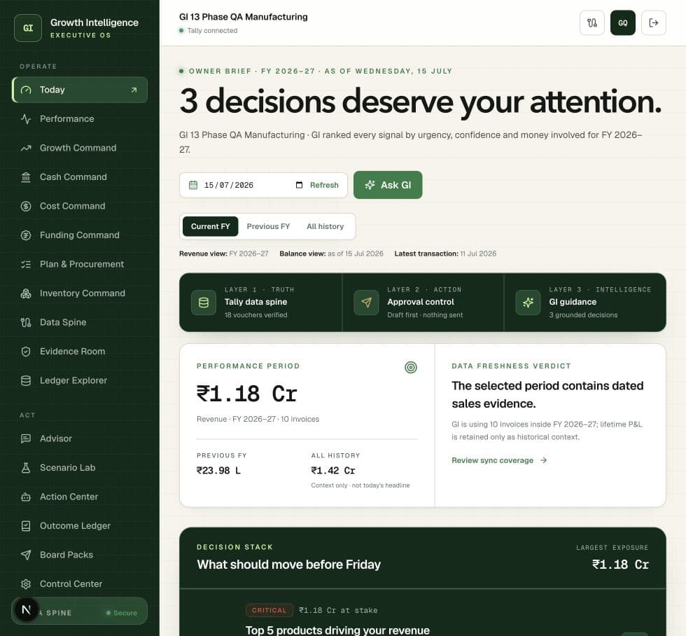Click the Tally data spine database icon
The height and width of the screenshot is (636, 686).
point(204,303)
